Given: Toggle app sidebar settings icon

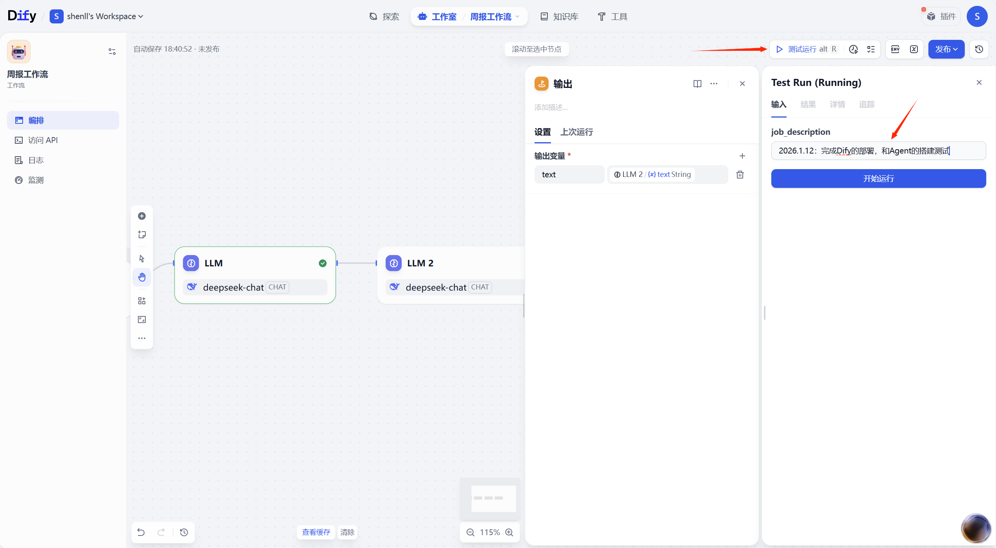Looking at the screenshot, I should pyautogui.click(x=112, y=52).
